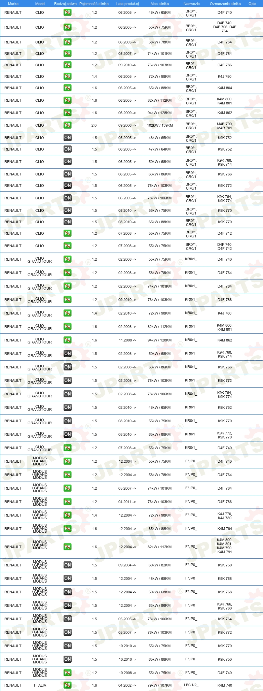This screenshot has width=263, height=691.
Task: Click petrol icon in Clio D4F 786 row
Action: pyautogui.click(x=68, y=65)
